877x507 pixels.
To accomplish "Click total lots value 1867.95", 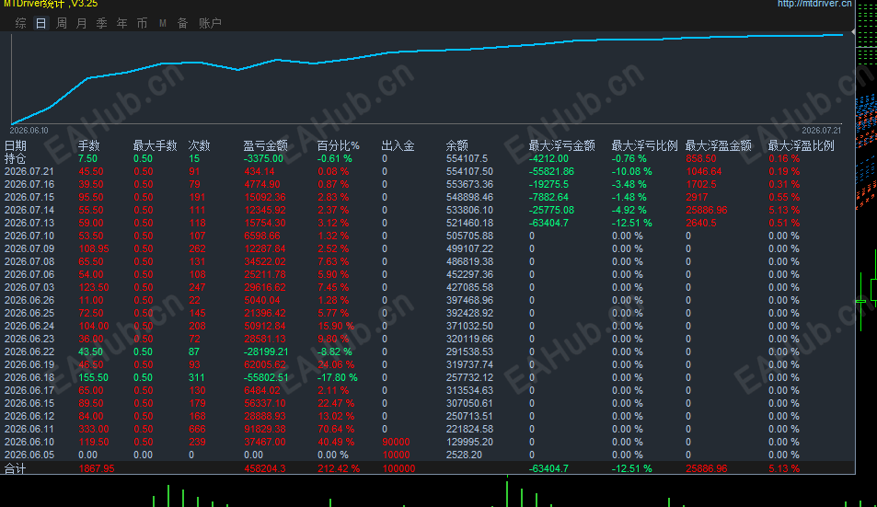I will point(97,468).
